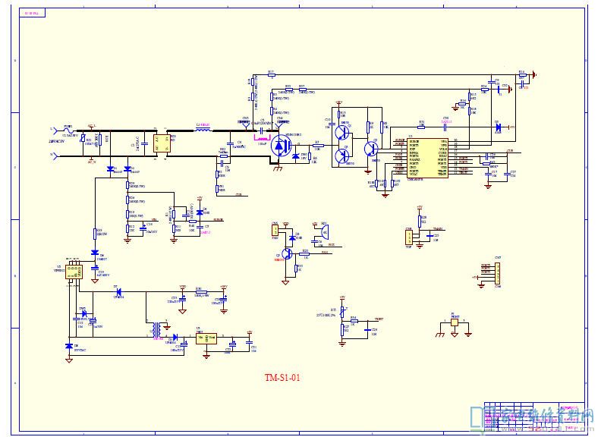Select capacitor C36 next to R31
Image resolution: width=601 pixels, height=437 pixels.
445,127
